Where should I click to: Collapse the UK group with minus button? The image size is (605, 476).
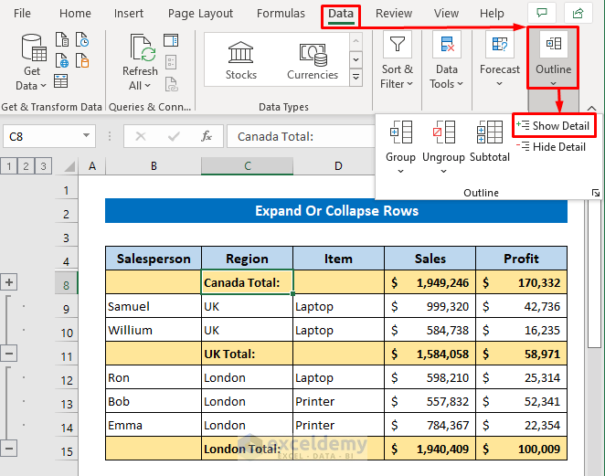9,353
